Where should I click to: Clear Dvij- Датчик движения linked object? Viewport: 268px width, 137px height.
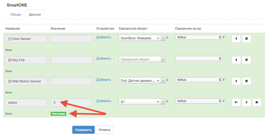(158, 81)
